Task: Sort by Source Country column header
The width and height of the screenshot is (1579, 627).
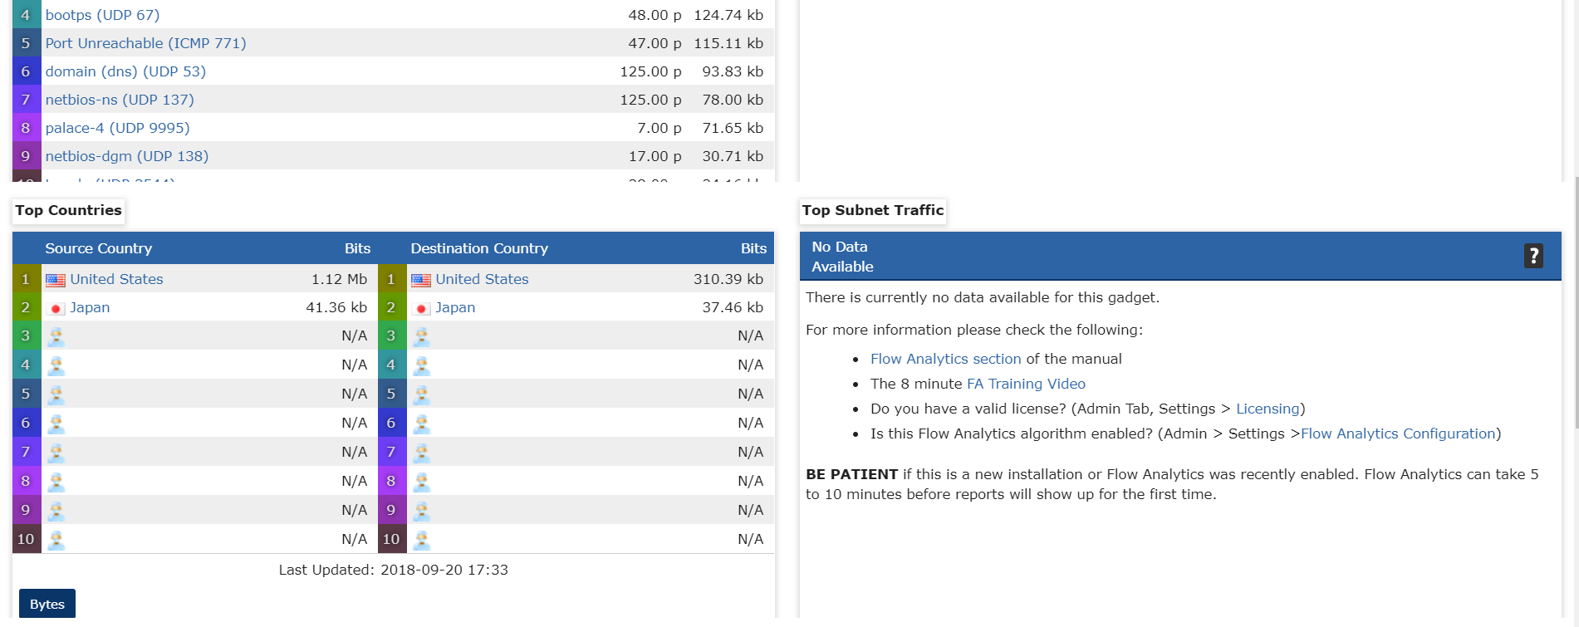Action: (98, 248)
